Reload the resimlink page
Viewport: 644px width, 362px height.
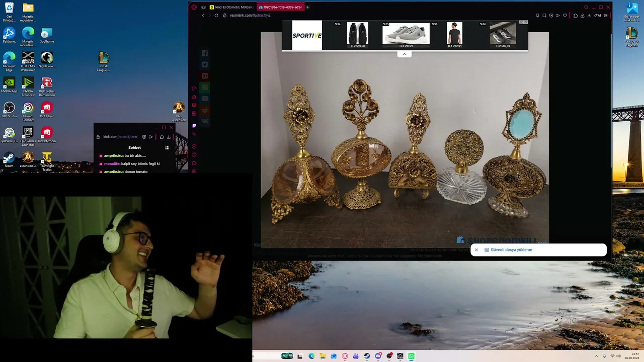point(216,16)
